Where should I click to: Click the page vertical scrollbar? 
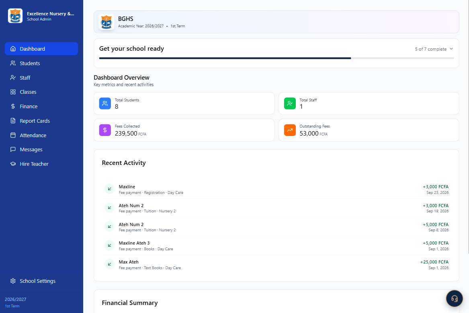pyautogui.click(x=468, y=126)
